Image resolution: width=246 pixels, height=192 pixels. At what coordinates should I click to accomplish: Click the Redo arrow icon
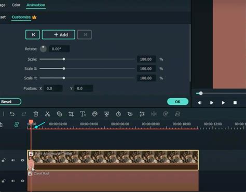point(24,114)
